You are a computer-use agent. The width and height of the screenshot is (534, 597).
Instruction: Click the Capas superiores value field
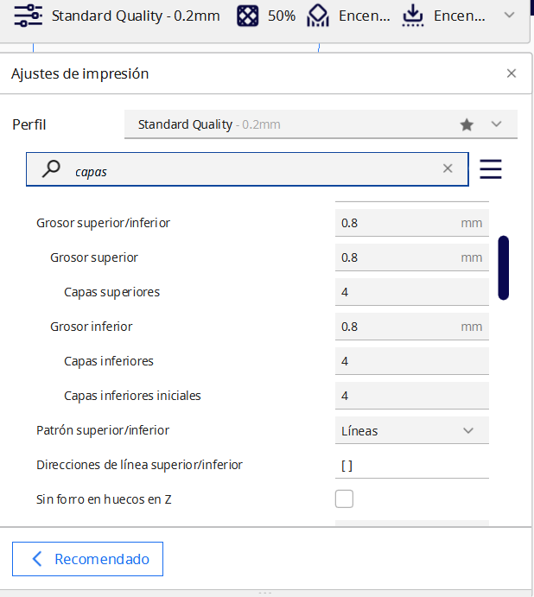411,292
